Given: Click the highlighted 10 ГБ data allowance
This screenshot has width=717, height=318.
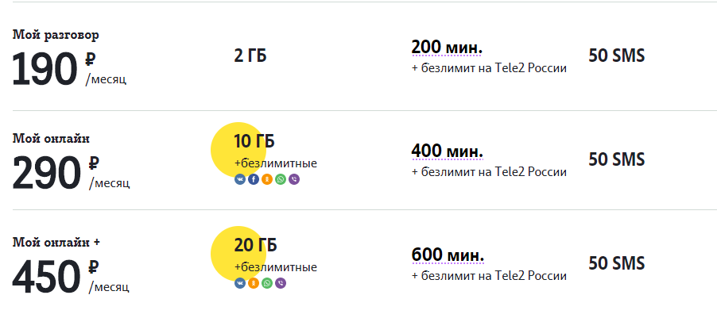Looking at the screenshot, I should [254, 142].
